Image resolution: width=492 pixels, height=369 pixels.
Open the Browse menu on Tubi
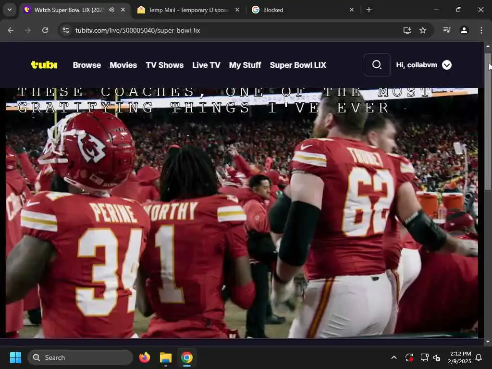[87, 65]
